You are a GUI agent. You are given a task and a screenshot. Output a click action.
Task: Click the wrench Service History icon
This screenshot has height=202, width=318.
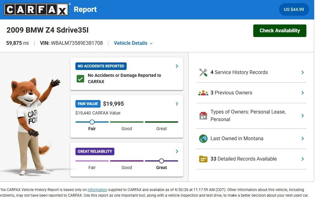pos(203,72)
